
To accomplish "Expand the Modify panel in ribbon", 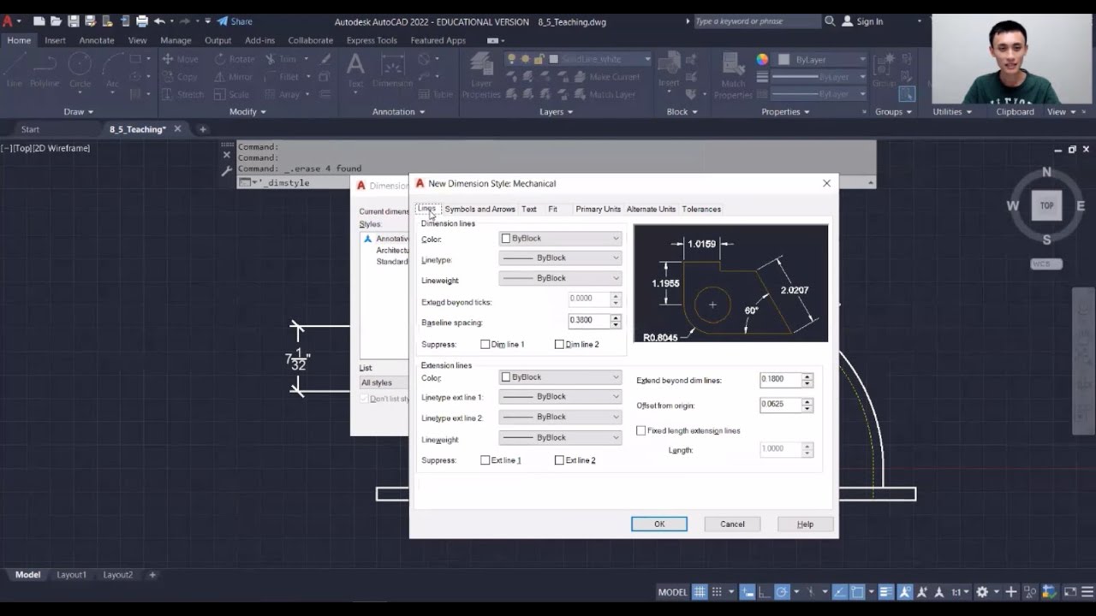I will 247,111.
